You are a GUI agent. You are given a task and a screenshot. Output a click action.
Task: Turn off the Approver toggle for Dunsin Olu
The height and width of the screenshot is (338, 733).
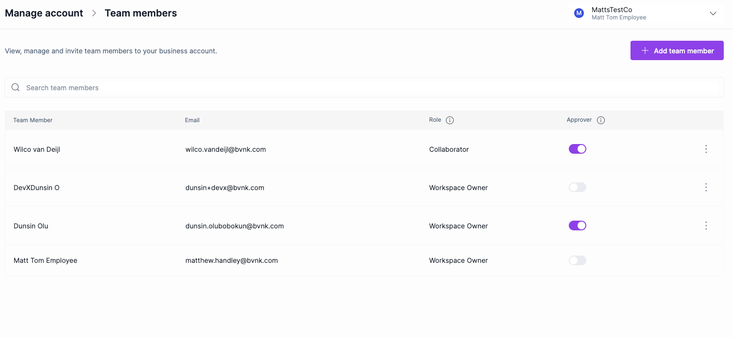click(577, 225)
